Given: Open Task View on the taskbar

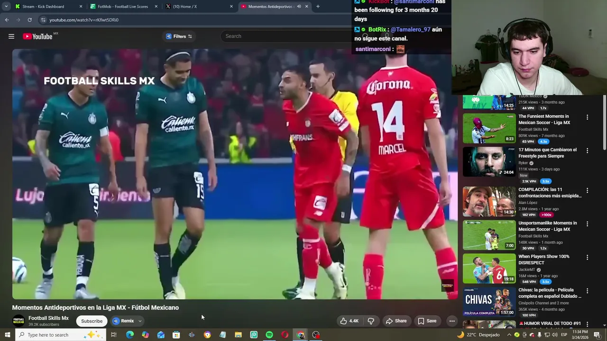Looking at the screenshot, I should pyautogui.click(x=114, y=335).
